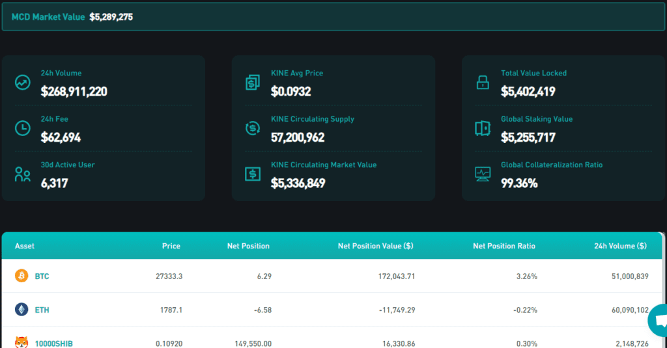Sort by the Price column header
Viewport: 667px width, 348px height.
pos(171,246)
